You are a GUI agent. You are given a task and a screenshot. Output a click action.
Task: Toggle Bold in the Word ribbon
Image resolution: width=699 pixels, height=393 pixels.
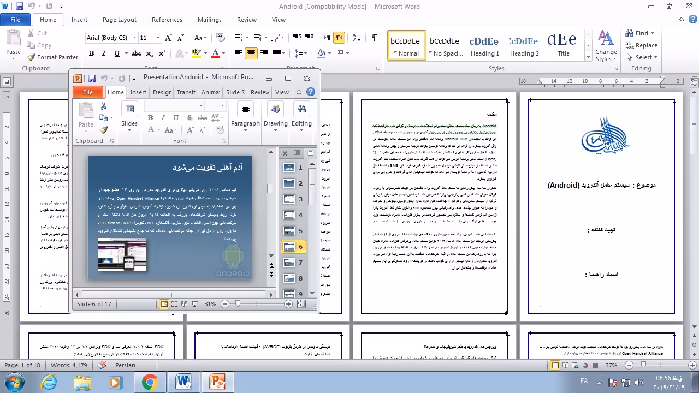(x=91, y=53)
